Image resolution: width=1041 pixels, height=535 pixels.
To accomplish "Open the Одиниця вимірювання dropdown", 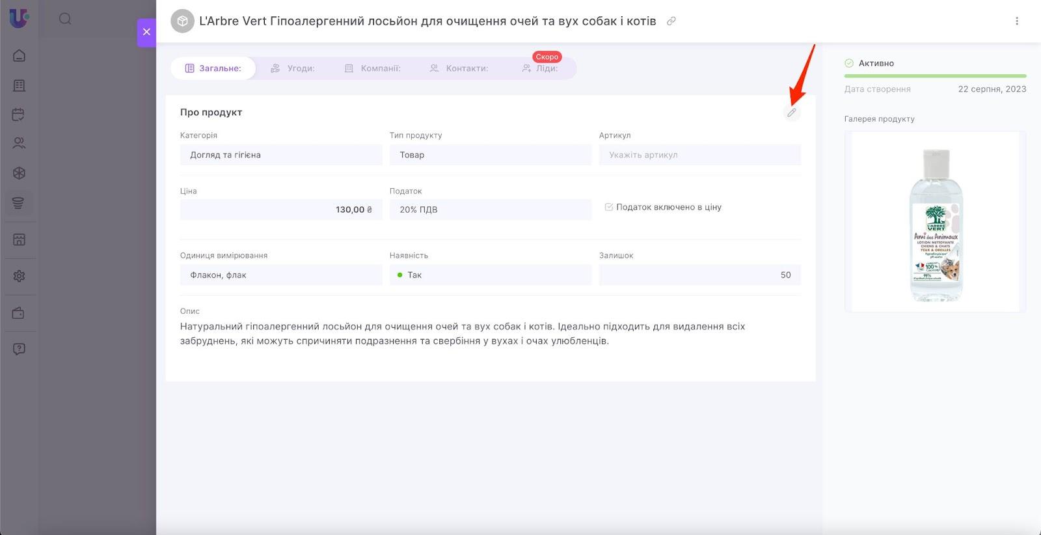I will (x=281, y=275).
